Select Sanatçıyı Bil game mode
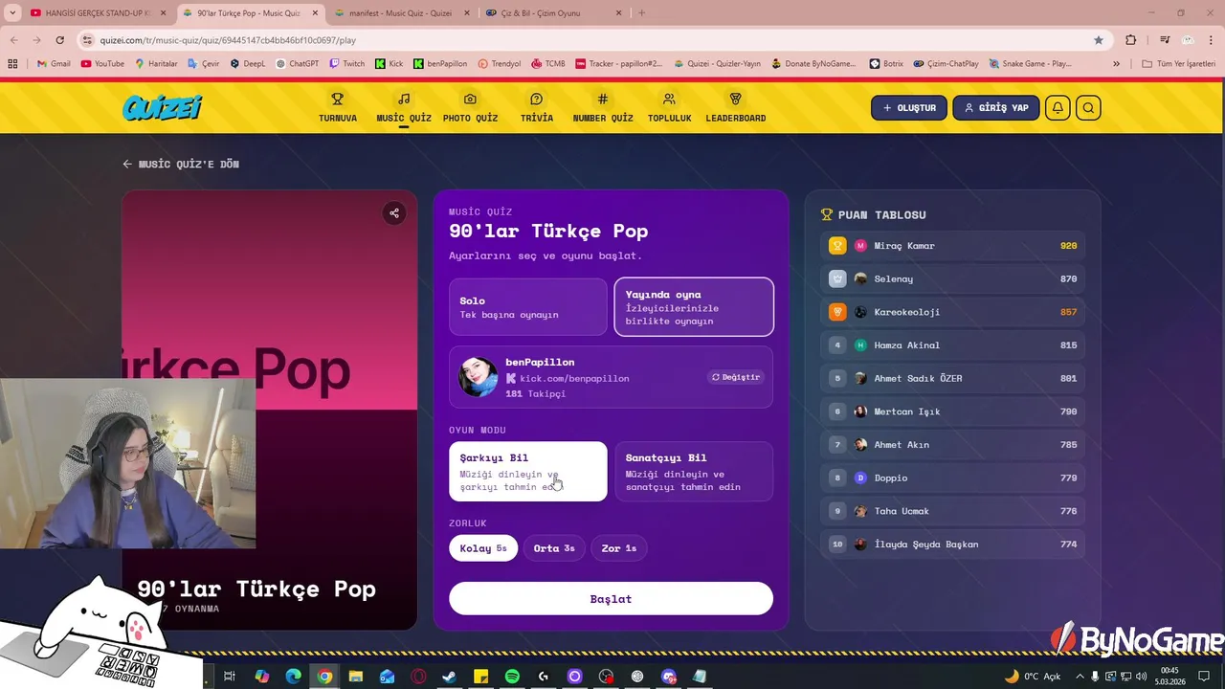The image size is (1225, 689). coord(694,471)
